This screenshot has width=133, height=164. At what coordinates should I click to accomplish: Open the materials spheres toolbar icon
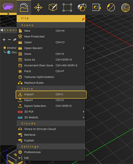pos(82,7)
